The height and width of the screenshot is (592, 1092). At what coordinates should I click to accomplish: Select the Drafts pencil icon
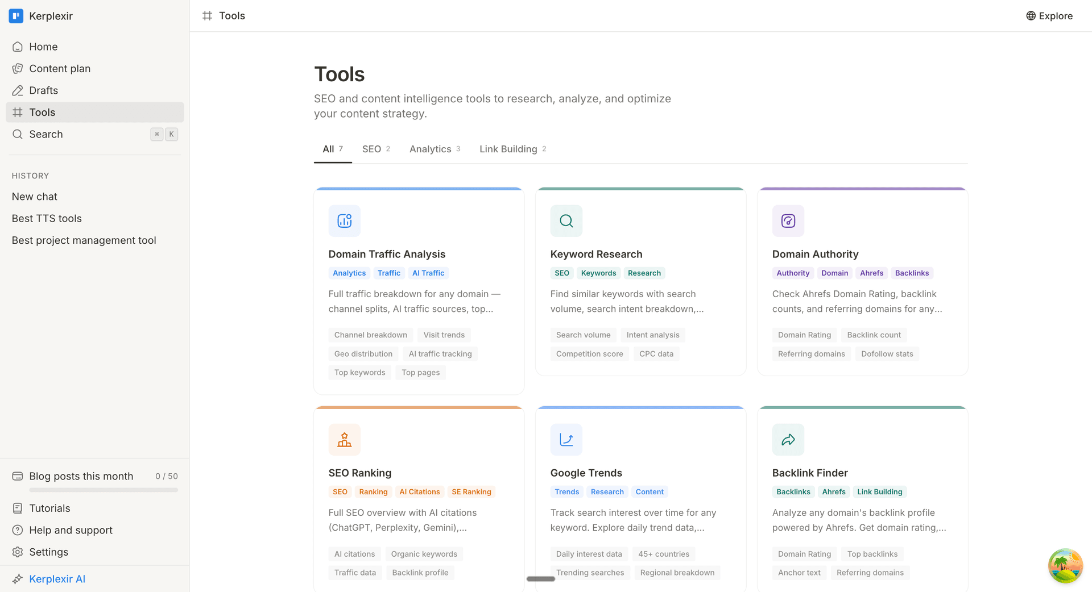point(18,90)
